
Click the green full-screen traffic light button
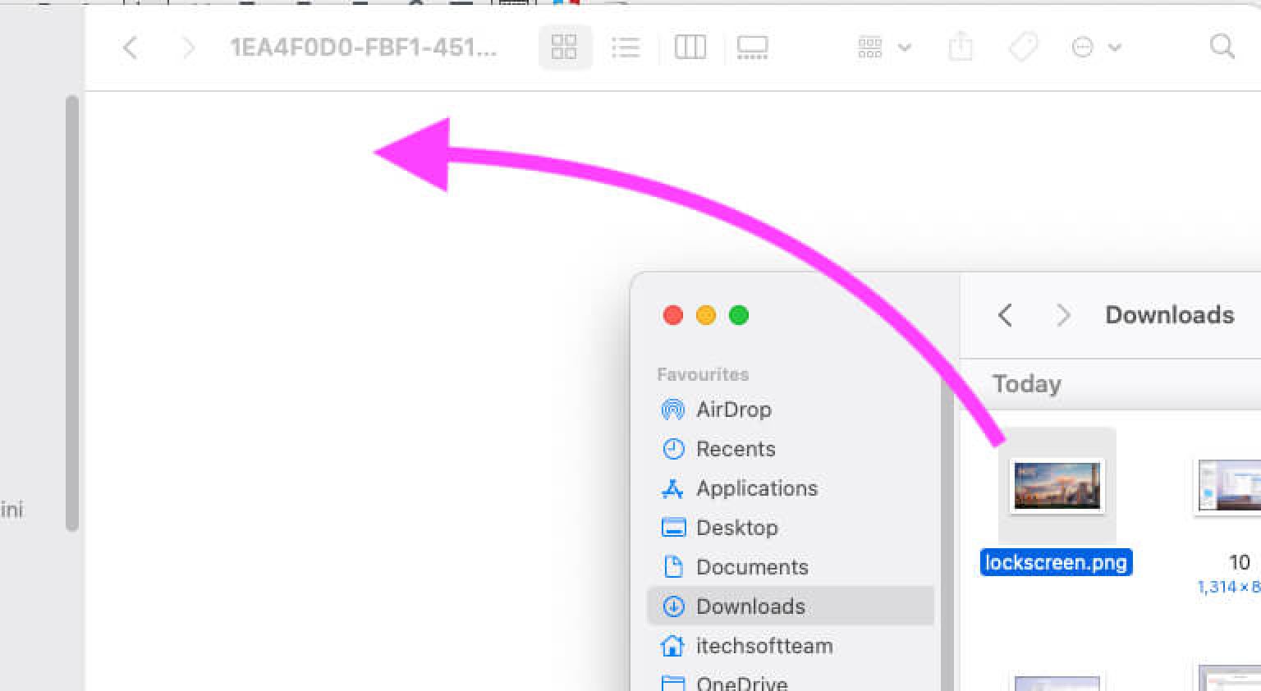tap(738, 315)
